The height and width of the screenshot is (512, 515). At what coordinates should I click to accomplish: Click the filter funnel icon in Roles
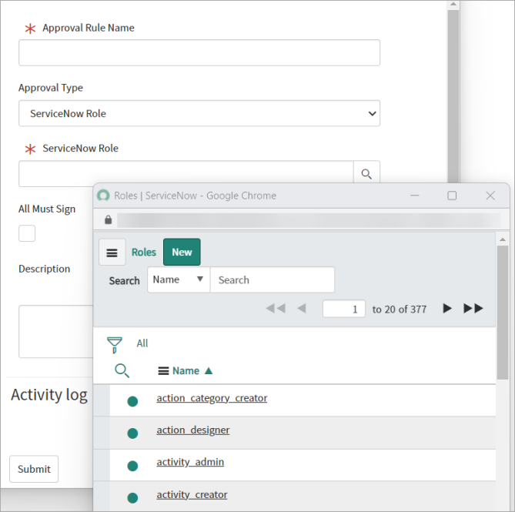114,344
